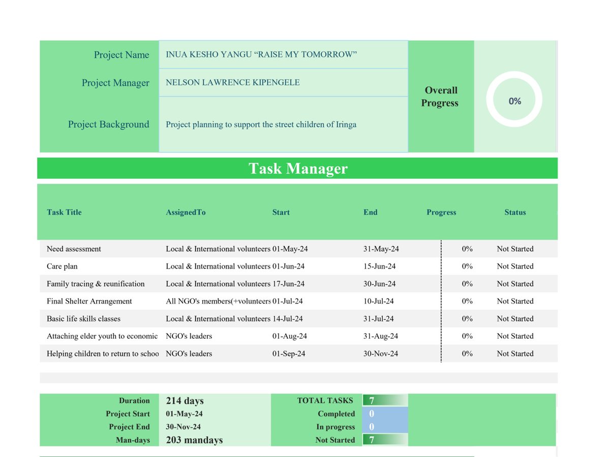Viewport: 610px width, 457px height.
Task: Click the Project End value 30-Nov-24
Action: 183,427
